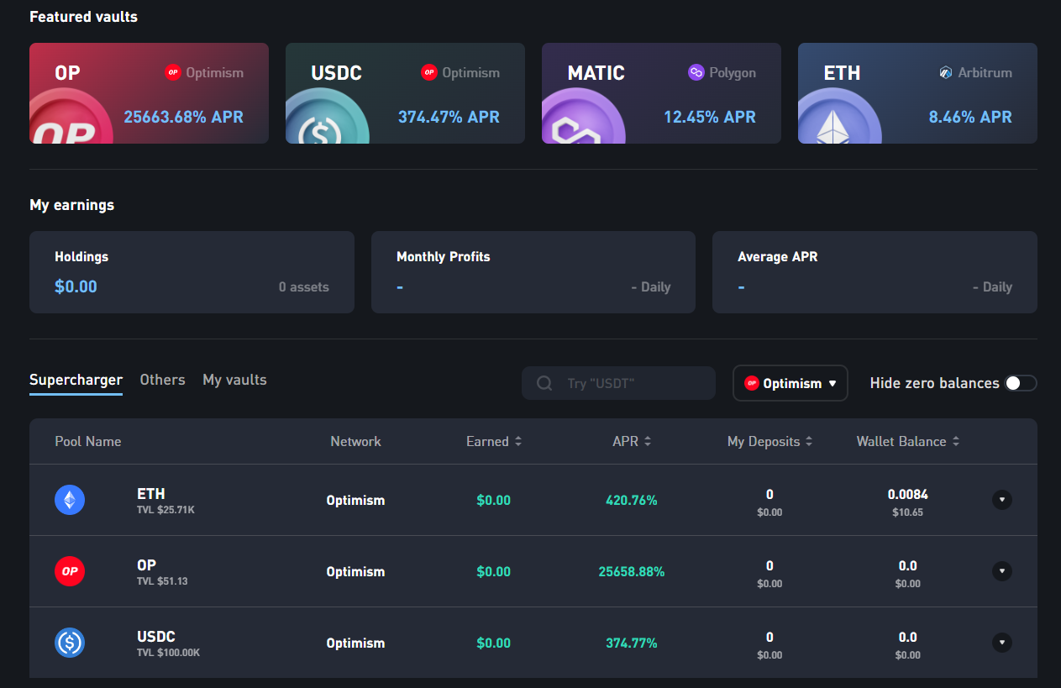This screenshot has height=688, width=1061.
Task: Click the large MATIC coin graphic in featured card
Action: click(x=583, y=117)
